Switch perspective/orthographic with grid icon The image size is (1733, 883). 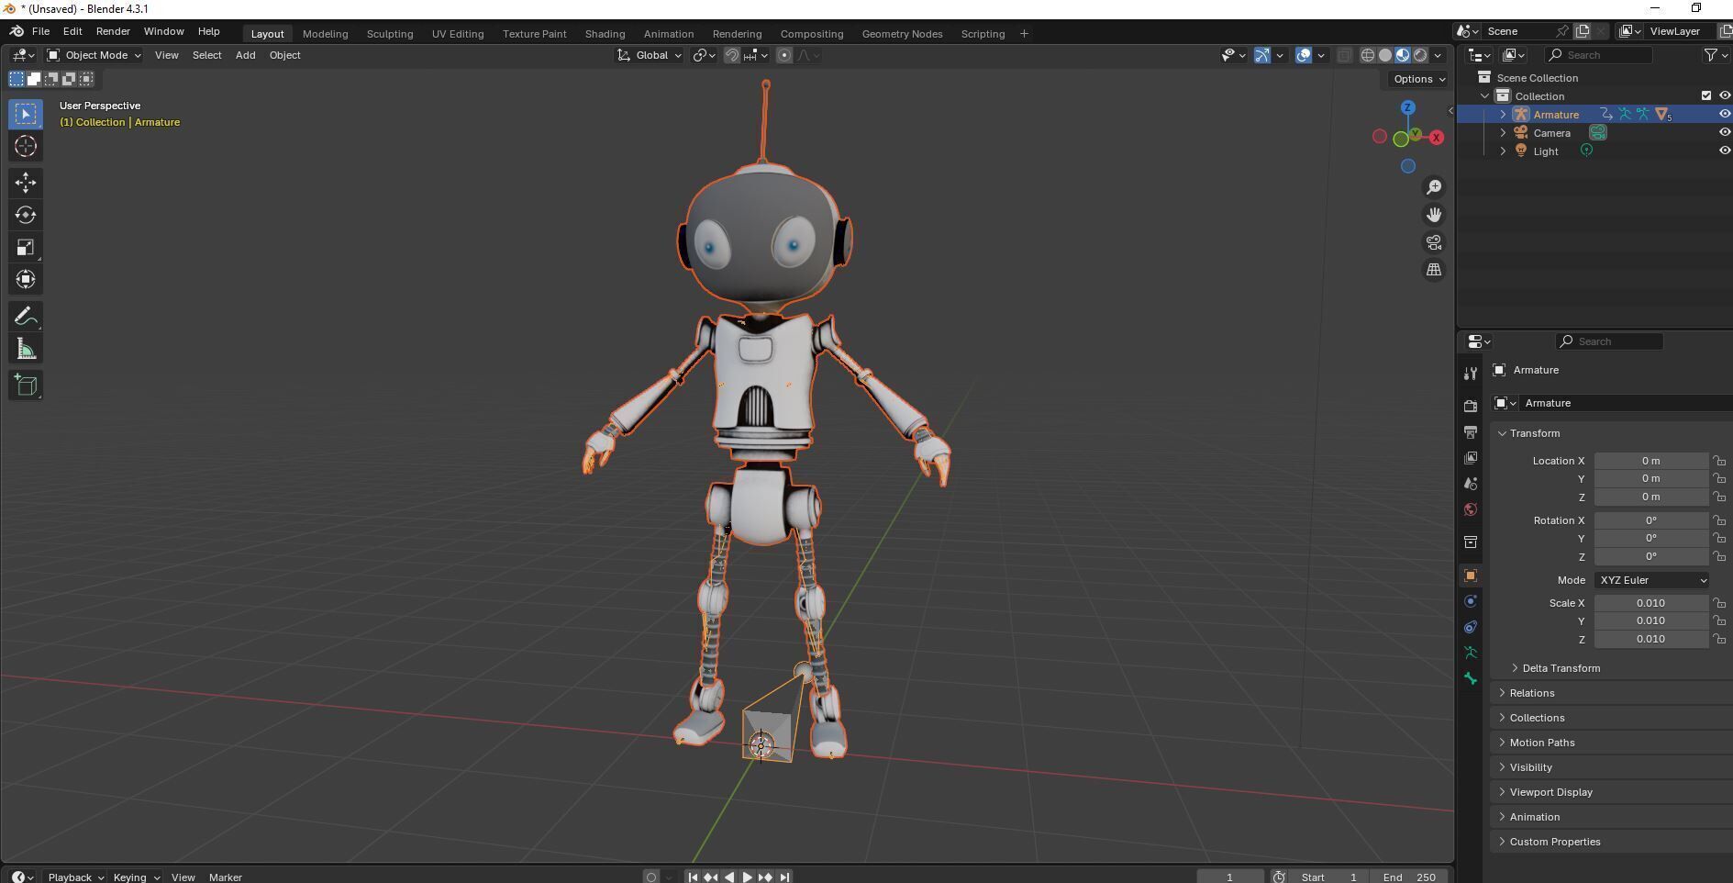(x=1433, y=270)
